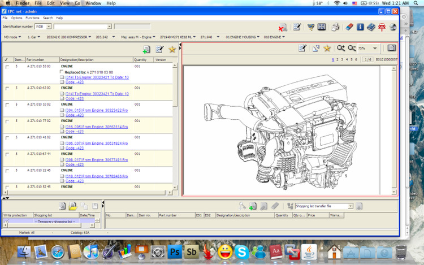Image resolution: width=424 pixels, height=265 pixels.
Task: Click the star icon above parts list
Action: (172, 49)
